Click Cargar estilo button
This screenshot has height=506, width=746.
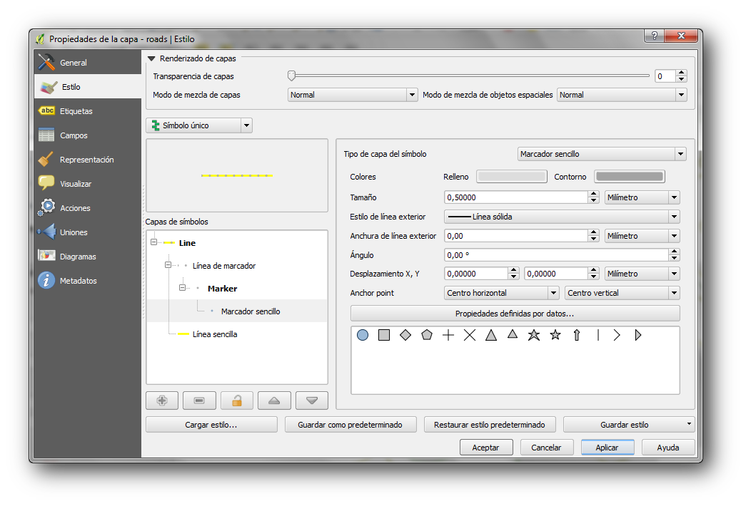tap(211, 425)
